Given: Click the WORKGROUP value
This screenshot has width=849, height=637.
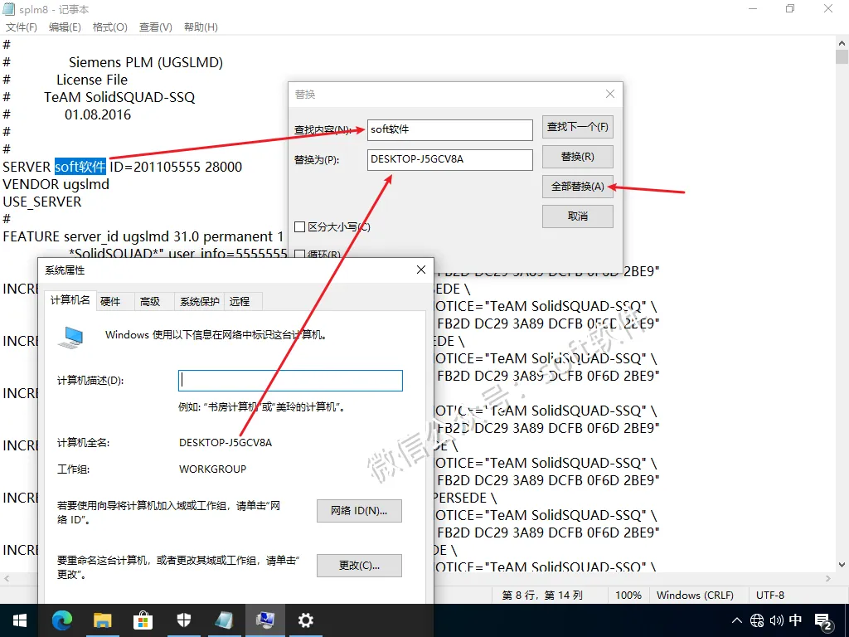Looking at the screenshot, I should point(213,469).
